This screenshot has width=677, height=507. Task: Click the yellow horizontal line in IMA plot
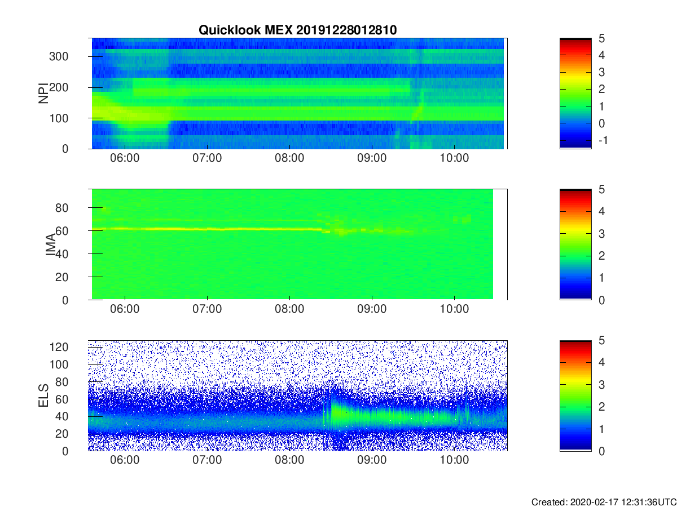[206, 229]
